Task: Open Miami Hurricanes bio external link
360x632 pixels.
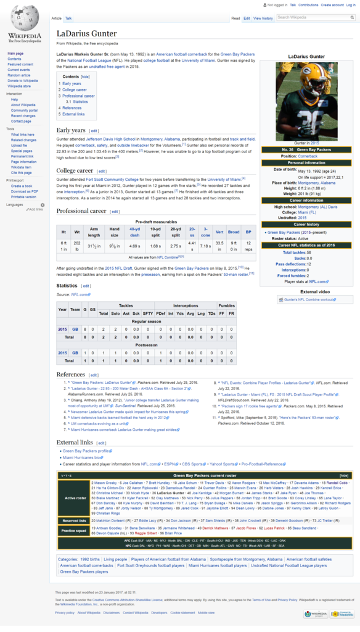Action: coord(83,457)
